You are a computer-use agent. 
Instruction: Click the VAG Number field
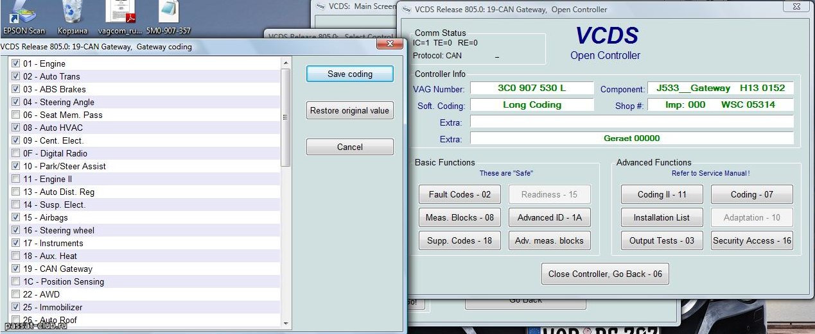pyautogui.click(x=532, y=88)
